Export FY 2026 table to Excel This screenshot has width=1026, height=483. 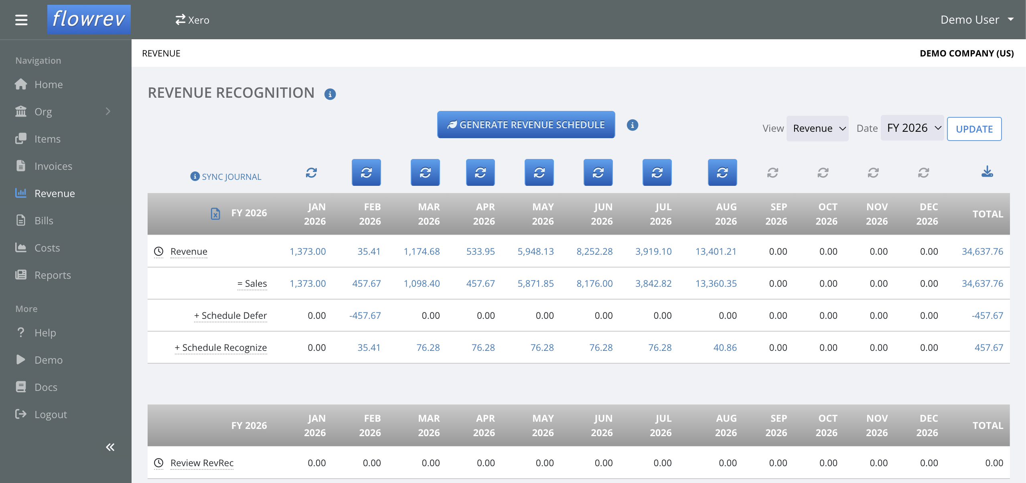pyautogui.click(x=215, y=213)
